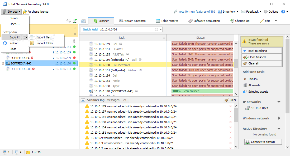Click device icon of 10.10.0.170 task row
Screen dimensions: 290x156
(x=91, y=91)
